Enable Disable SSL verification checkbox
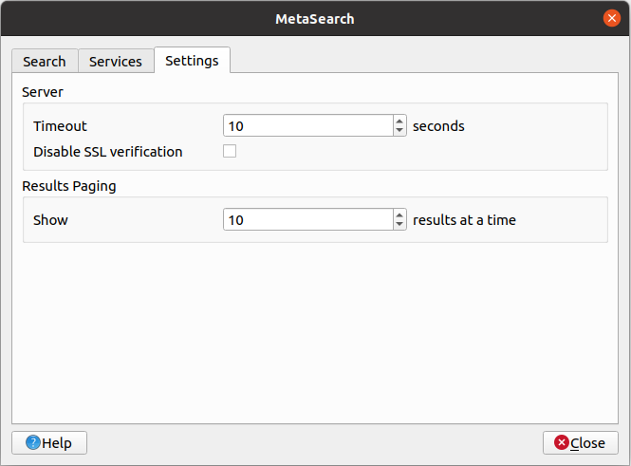Screen dimensions: 631x466 [x=230, y=152]
